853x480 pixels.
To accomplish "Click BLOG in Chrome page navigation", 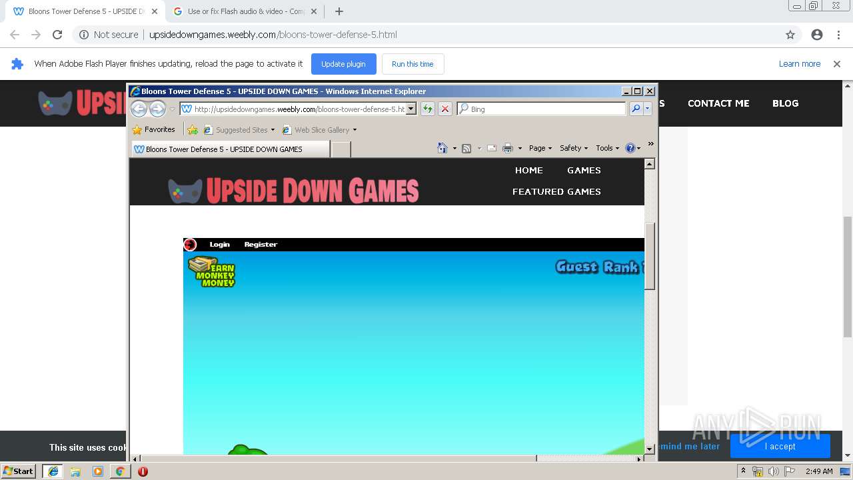I will [x=785, y=103].
